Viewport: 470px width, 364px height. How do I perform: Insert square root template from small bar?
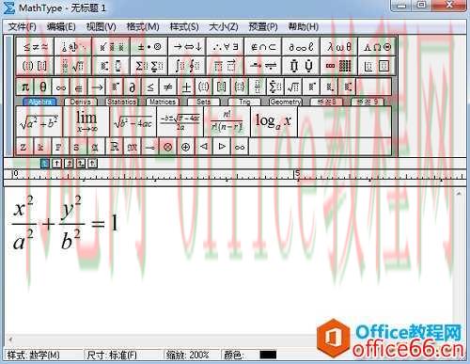coord(293,87)
